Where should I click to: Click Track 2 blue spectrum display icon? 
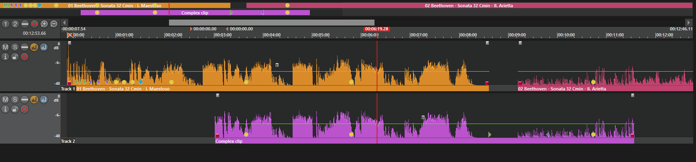click(x=44, y=100)
